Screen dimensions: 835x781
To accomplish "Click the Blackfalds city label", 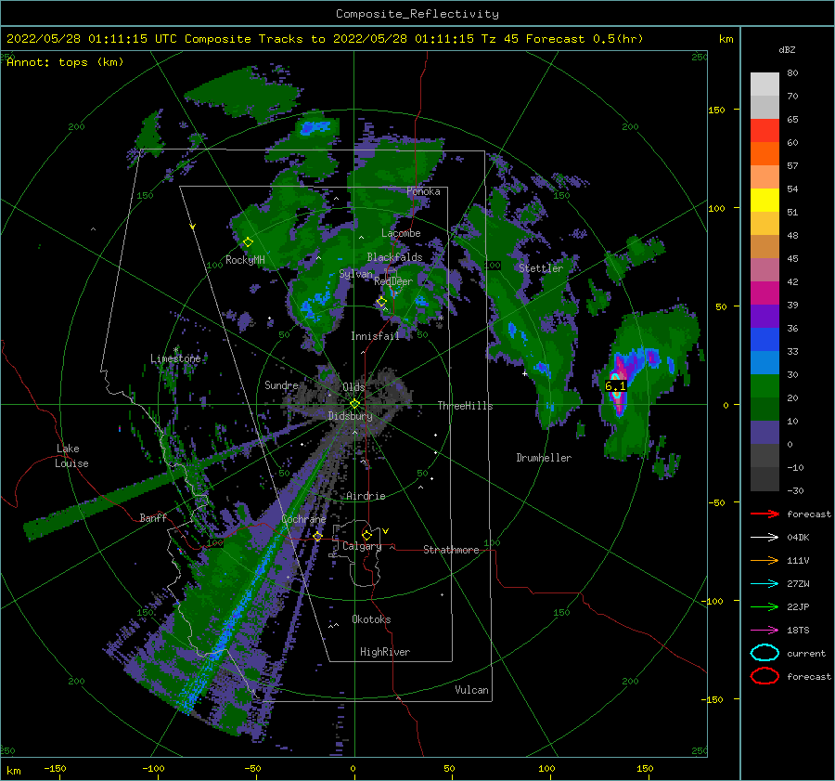I will tap(394, 257).
